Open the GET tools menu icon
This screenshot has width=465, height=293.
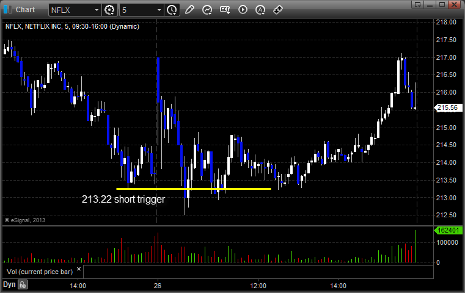click(225, 10)
